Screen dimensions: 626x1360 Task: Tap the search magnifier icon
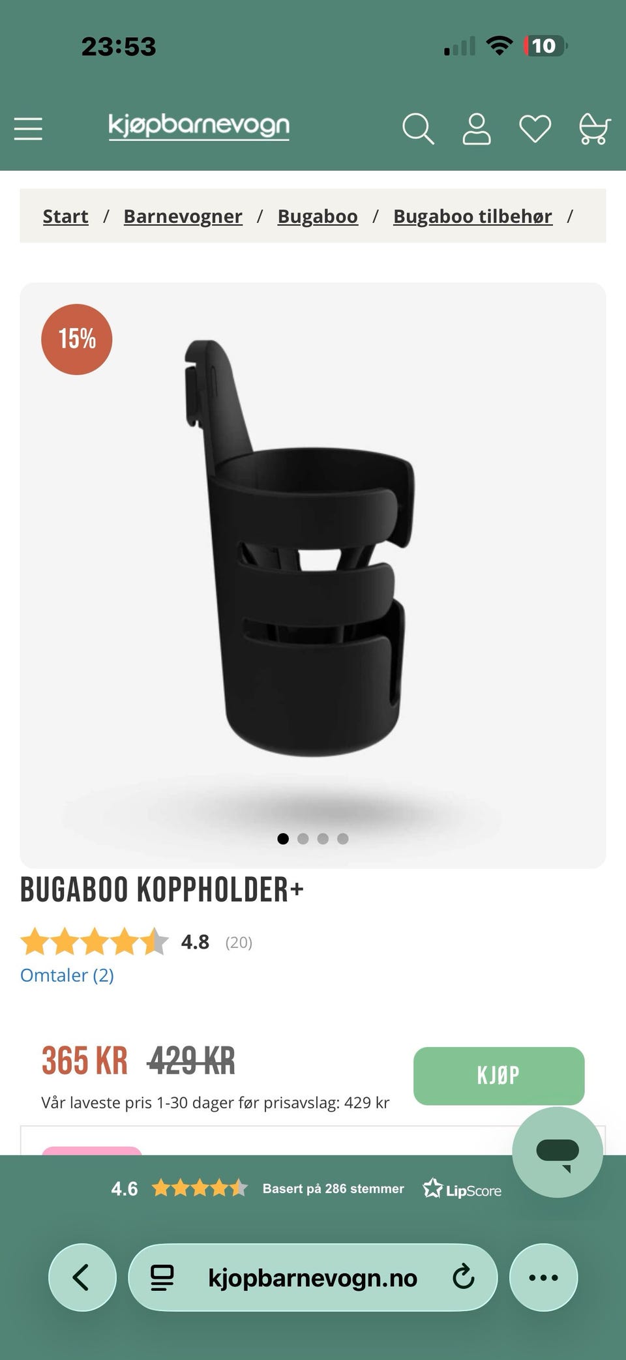click(x=418, y=128)
